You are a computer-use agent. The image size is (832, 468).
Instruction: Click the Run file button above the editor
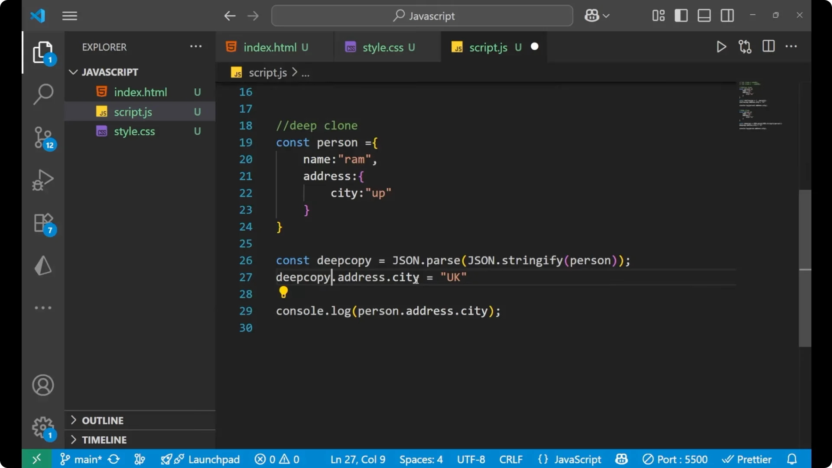(721, 46)
